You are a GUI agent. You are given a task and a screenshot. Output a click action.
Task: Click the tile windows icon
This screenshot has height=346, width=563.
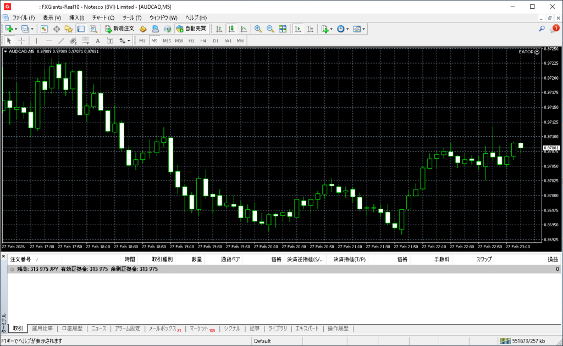click(283, 29)
